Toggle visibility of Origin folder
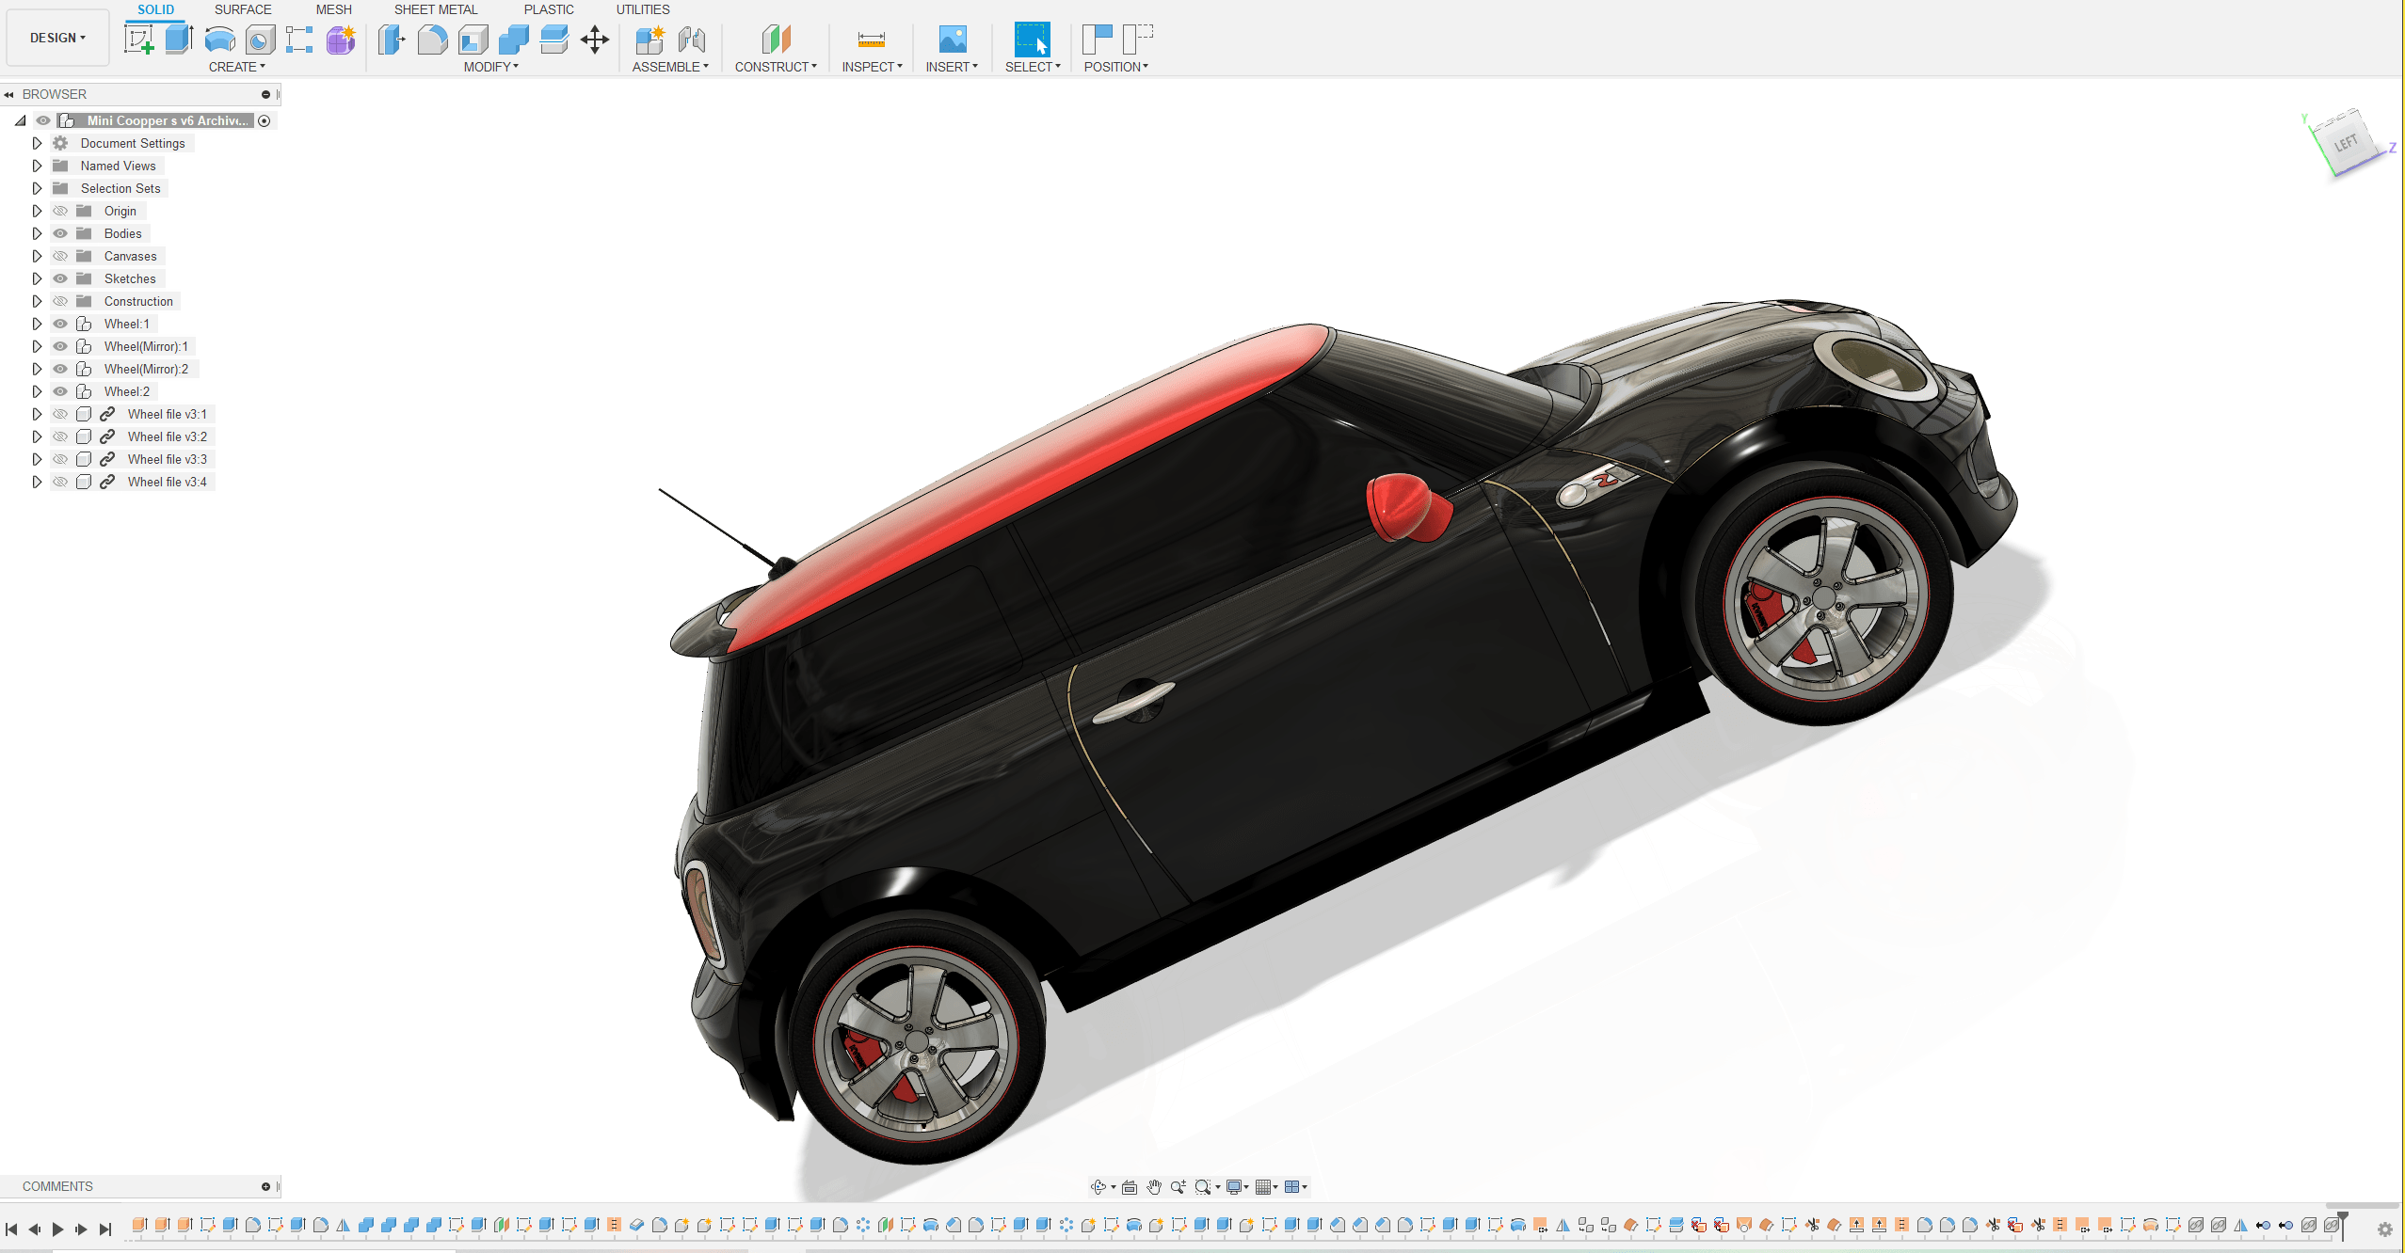 (60, 211)
